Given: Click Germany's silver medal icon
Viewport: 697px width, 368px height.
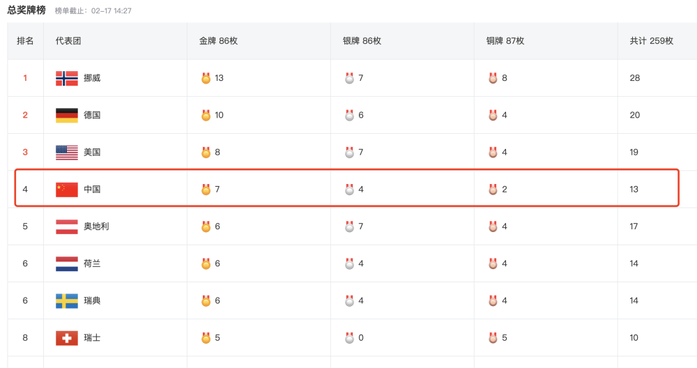Looking at the screenshot, I should point(349,115).
